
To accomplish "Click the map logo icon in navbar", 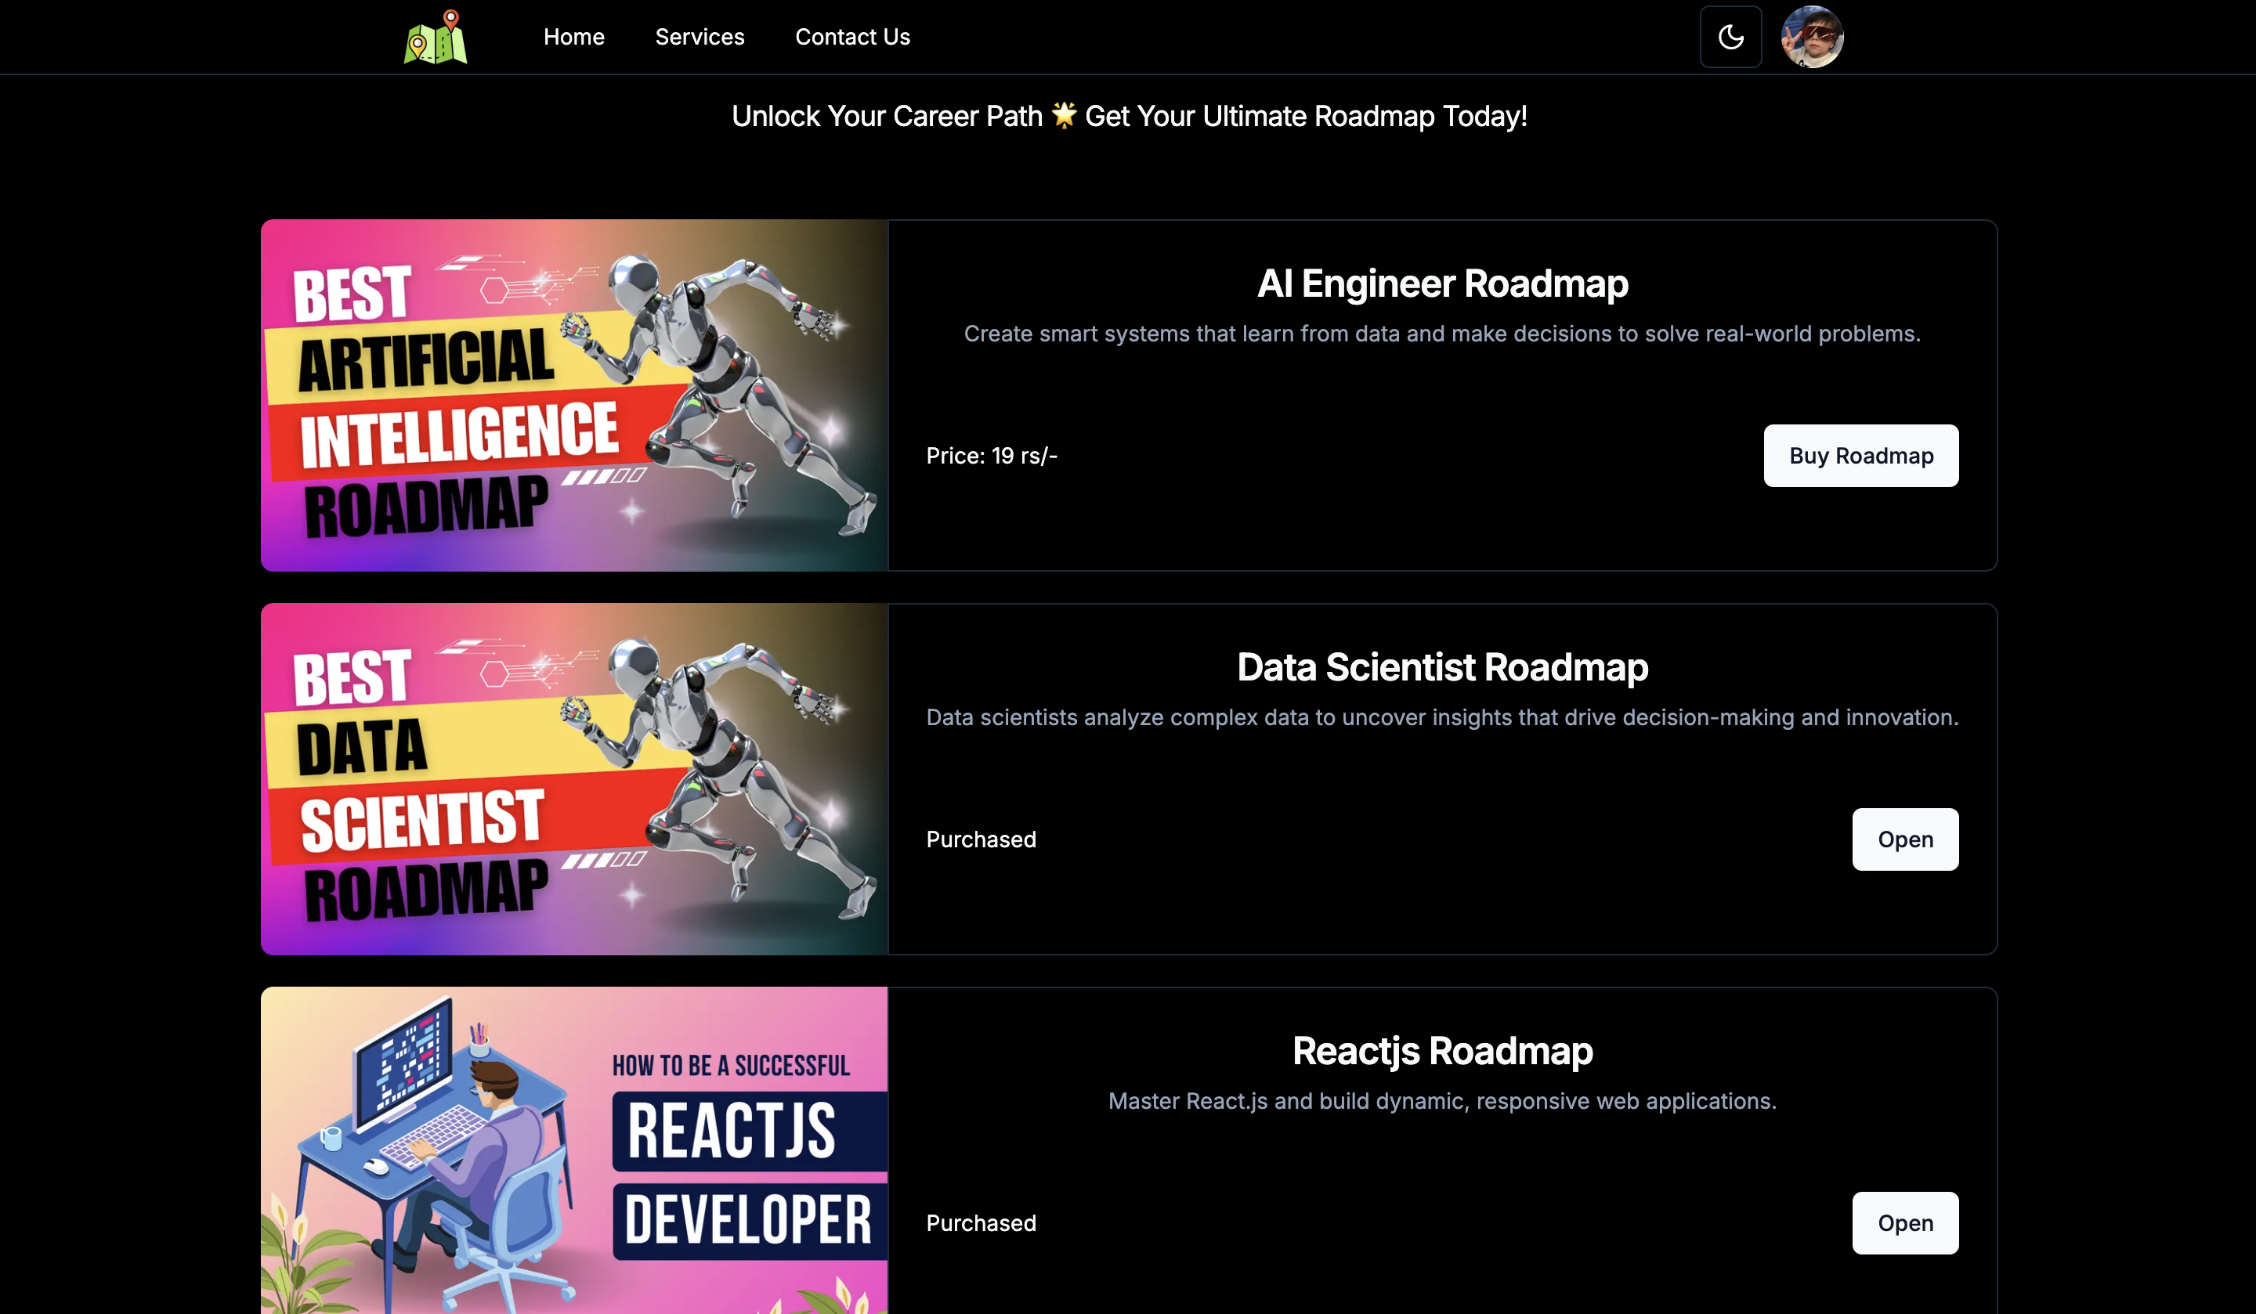I will pyautogui.click(x=435, y=37).
